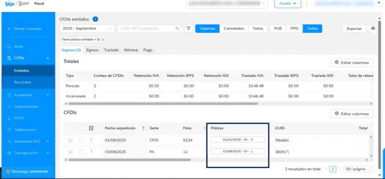Open the blurred company selector dropdown
385x179 pixels.
227,3
